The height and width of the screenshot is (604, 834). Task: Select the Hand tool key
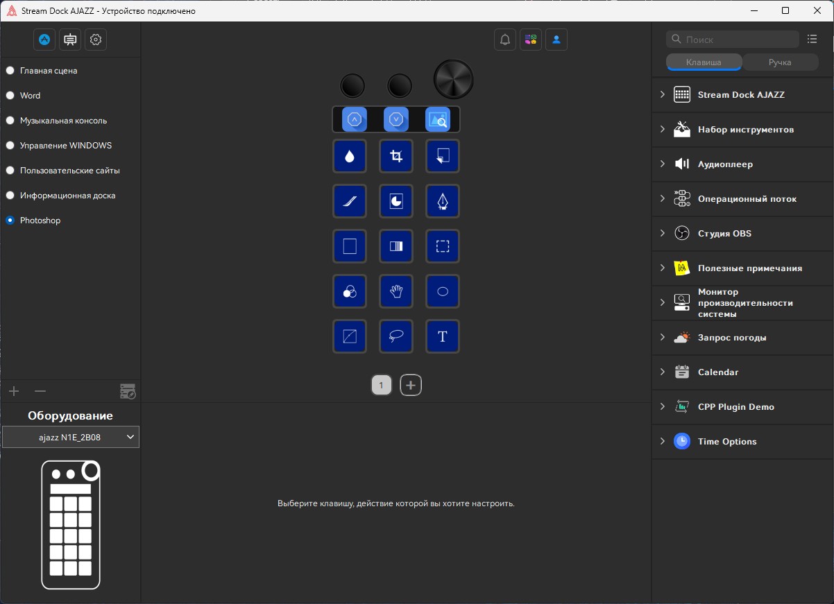click(x=396, y=291)
